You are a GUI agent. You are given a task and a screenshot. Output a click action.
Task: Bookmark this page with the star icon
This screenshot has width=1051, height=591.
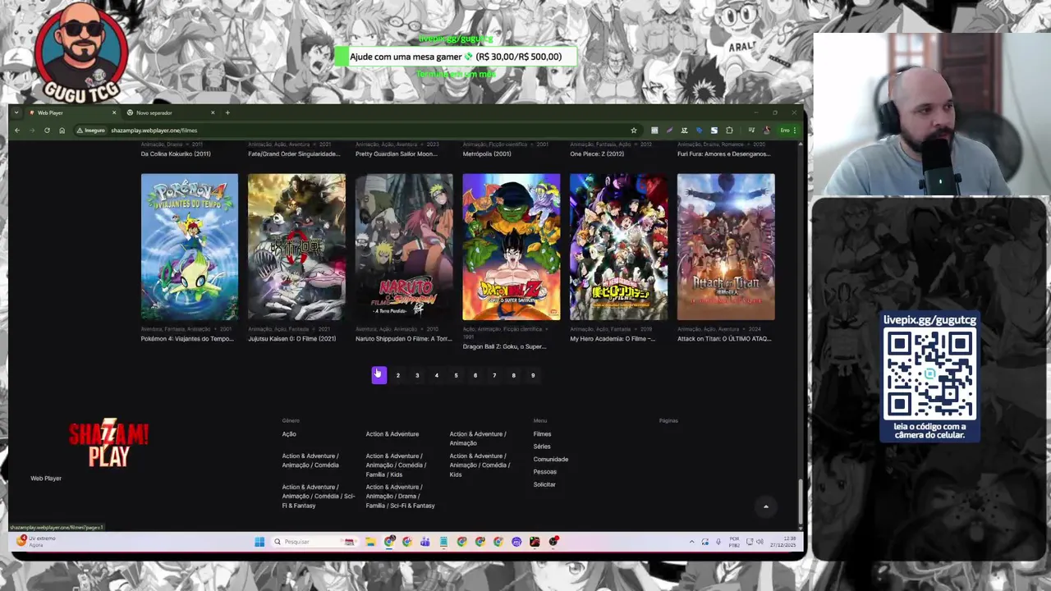[x=634, y=131]
